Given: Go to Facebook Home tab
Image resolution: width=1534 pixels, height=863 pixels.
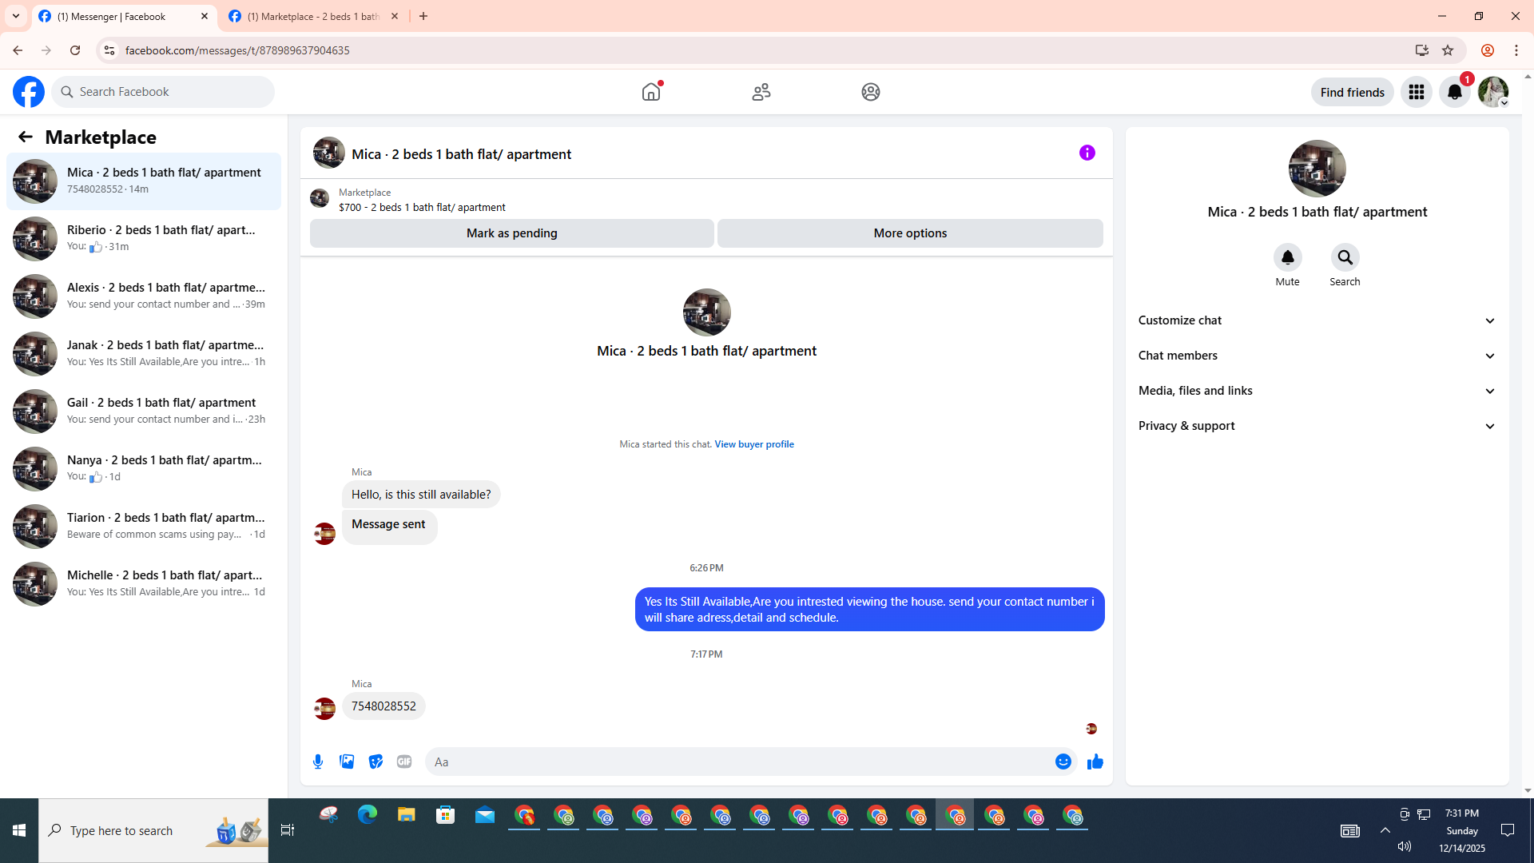Looking at the screenshot, I should [x=651, y=92].
